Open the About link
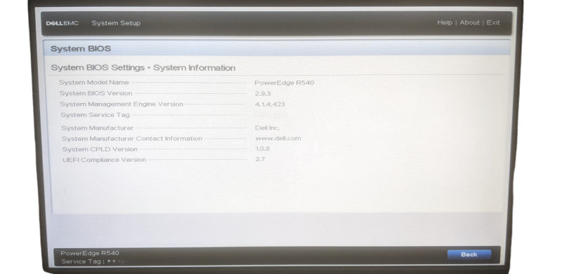This screenshot has width=562, height=274. tap(469, 22)
